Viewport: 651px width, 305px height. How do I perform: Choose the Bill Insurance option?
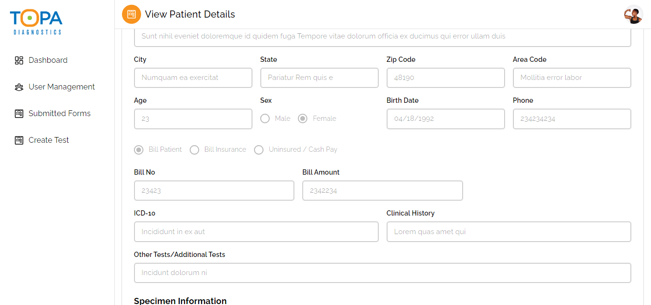coord(194,150)
